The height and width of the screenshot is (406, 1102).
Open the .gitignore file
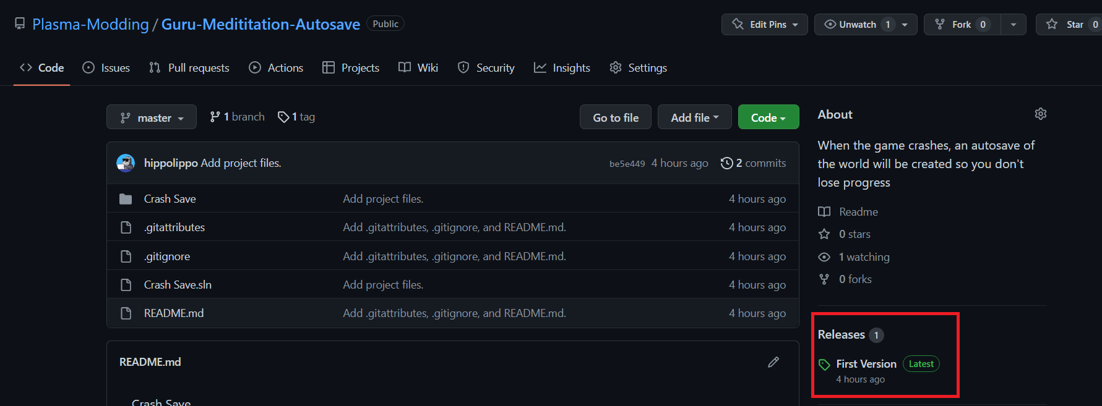pyautogui.click(x=167, y=256)
